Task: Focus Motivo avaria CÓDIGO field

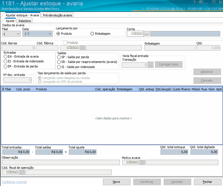Action: pyautogui.click(x=130, y=163)
